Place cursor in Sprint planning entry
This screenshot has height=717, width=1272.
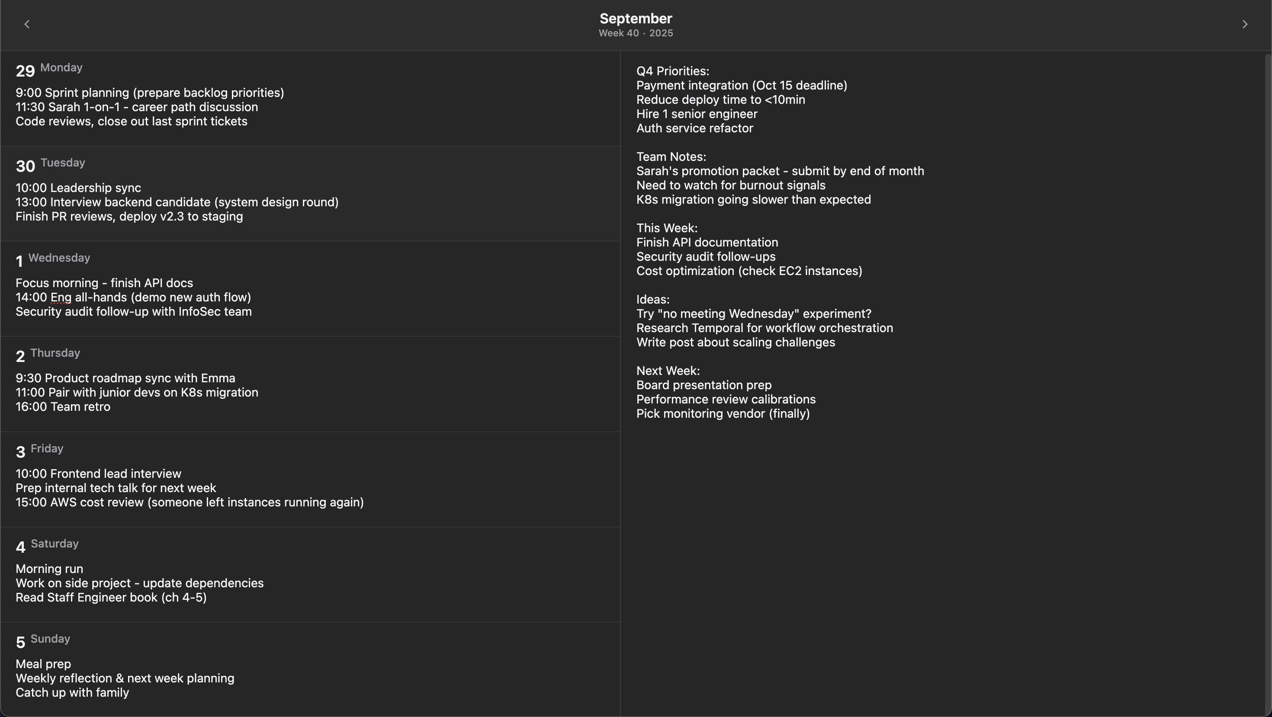point(150,93)
